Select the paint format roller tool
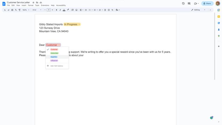This screenshot has height=125, width=222. 19,10
